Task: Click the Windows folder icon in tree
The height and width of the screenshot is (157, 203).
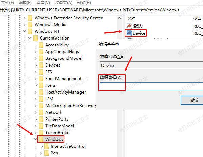Action: 41,139
